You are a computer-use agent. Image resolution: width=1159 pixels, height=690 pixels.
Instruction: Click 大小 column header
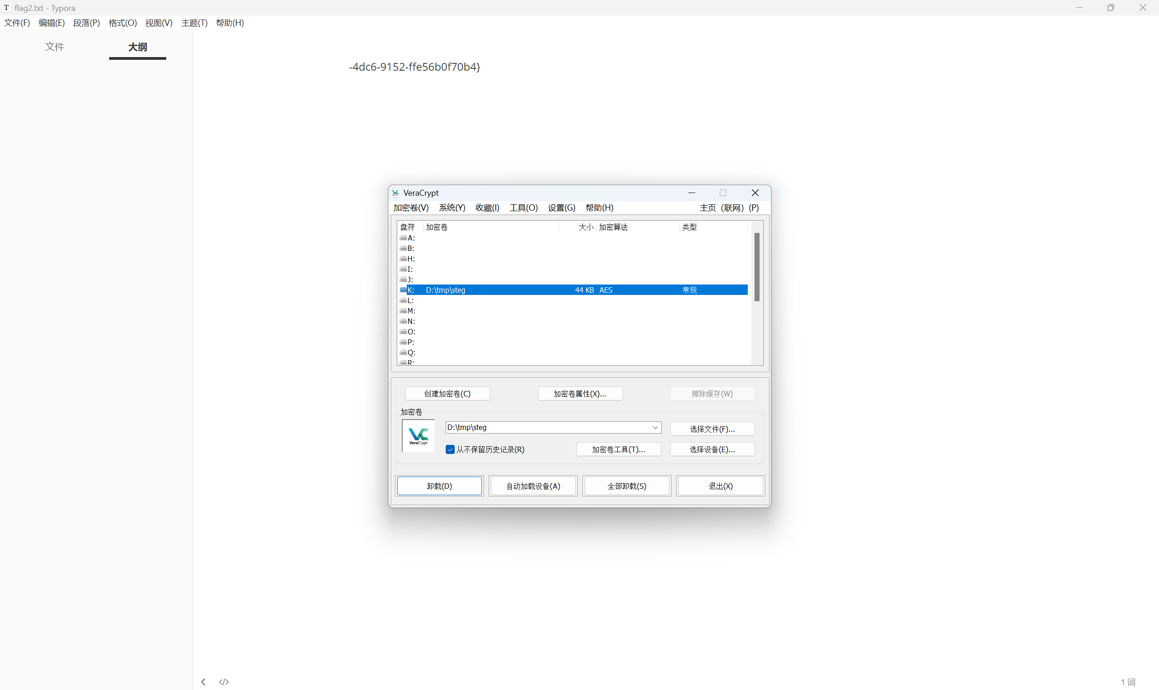click(x=577, y=227)
